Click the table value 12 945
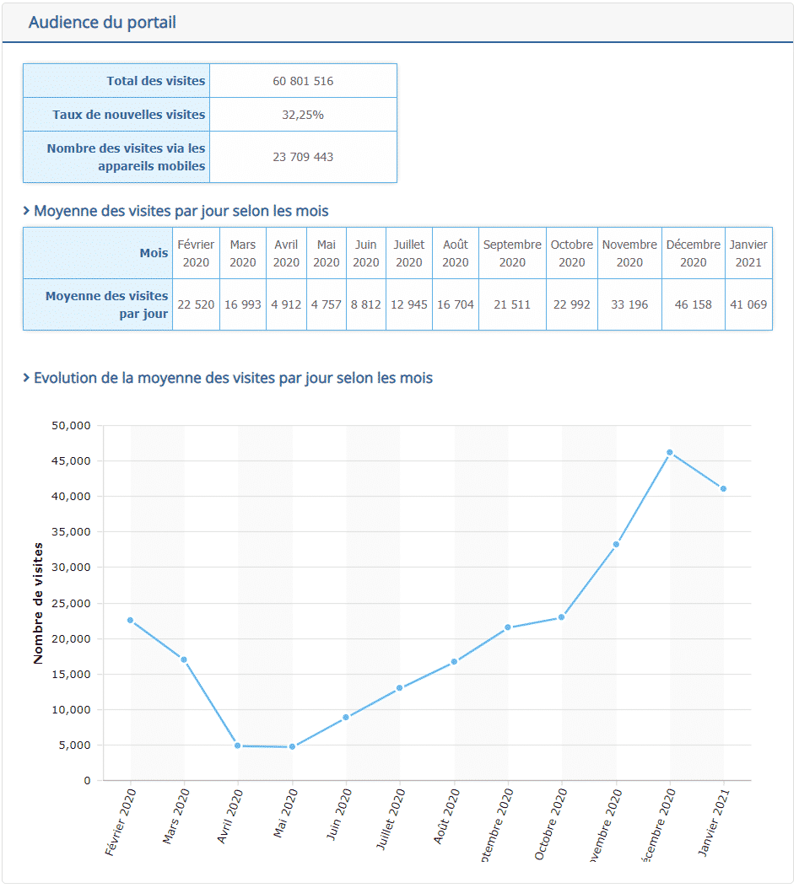Viewport: 799px width, 888px height. click(x=409, y=304)
